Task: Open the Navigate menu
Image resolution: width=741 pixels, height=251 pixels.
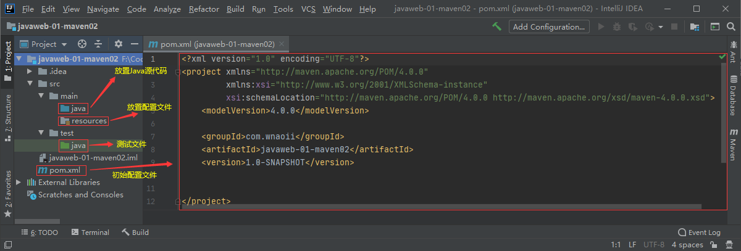Action: pos(103,9)
